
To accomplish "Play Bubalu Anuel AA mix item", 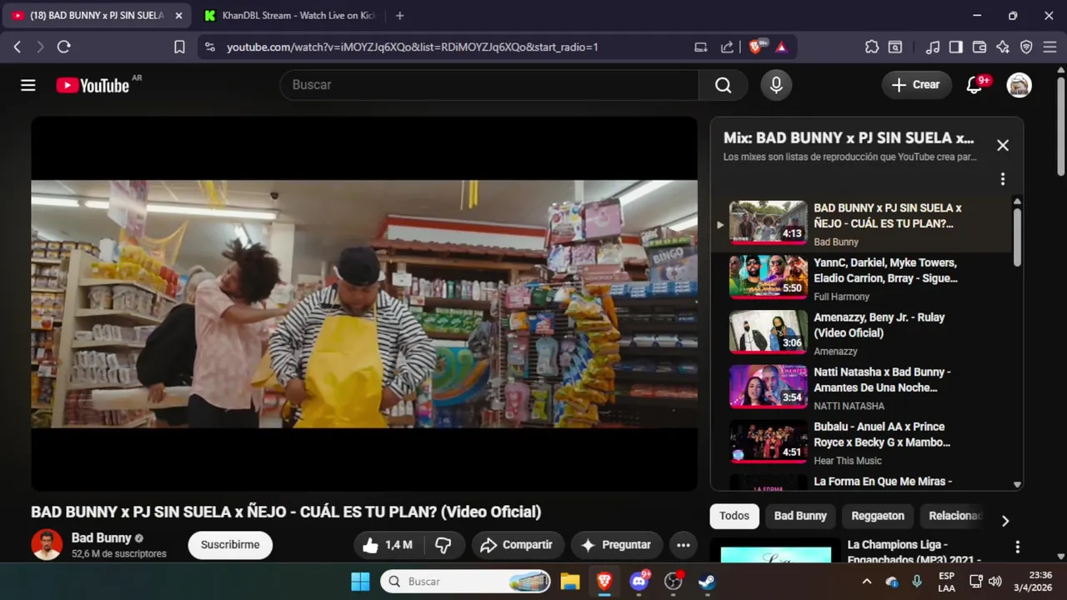I will coord(863,442).
